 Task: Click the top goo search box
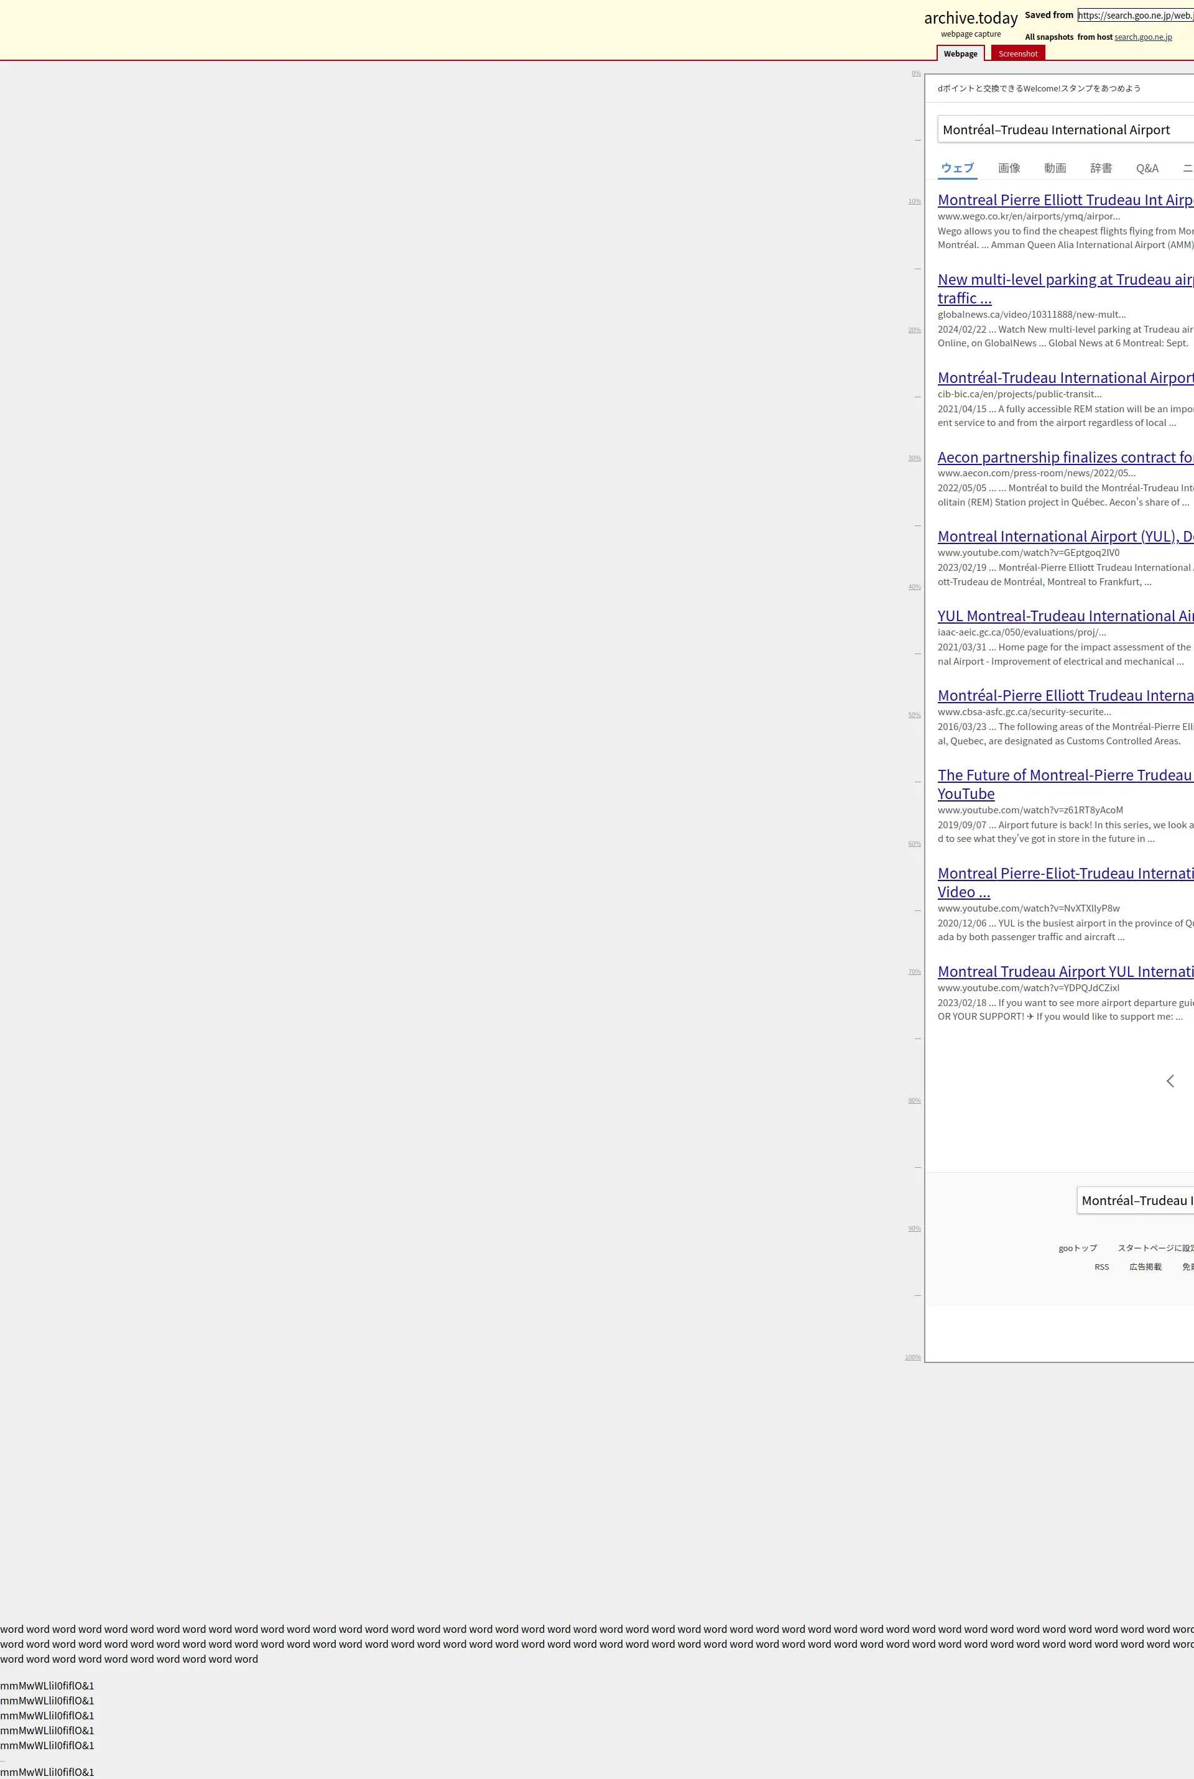click(x=1066, y=130)
